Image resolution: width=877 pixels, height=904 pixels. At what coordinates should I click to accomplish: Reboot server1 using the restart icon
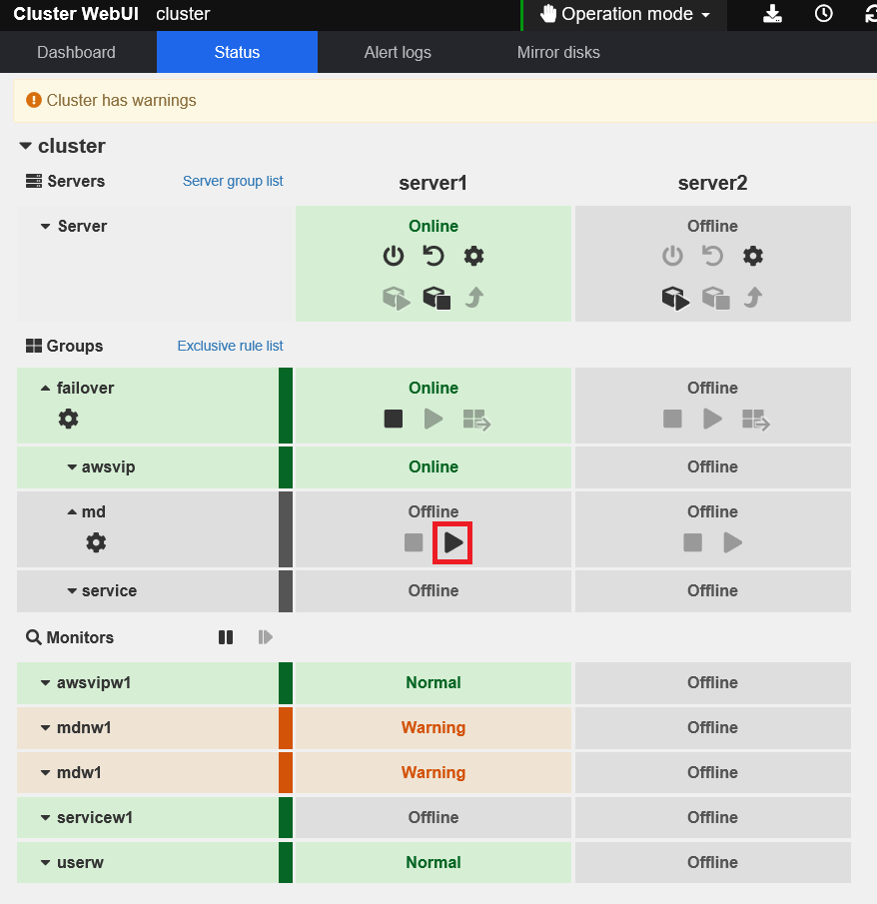point(434,257)
